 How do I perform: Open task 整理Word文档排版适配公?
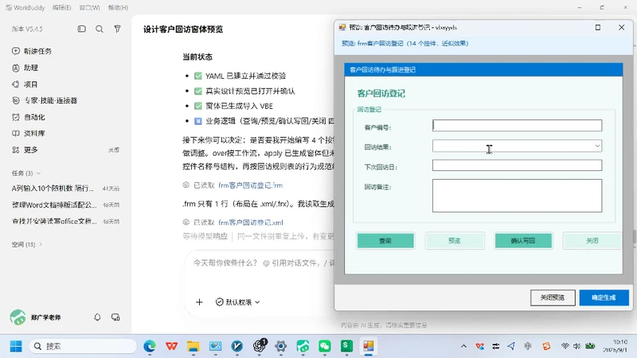pos(66,205)
